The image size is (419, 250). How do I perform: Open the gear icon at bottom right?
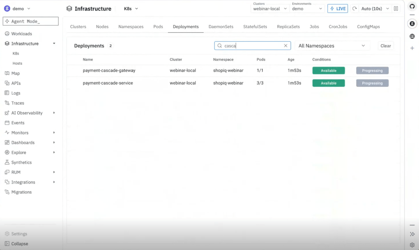(412, 245)
